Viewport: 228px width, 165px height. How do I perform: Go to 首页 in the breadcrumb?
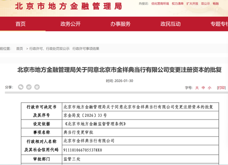(19, 48)
